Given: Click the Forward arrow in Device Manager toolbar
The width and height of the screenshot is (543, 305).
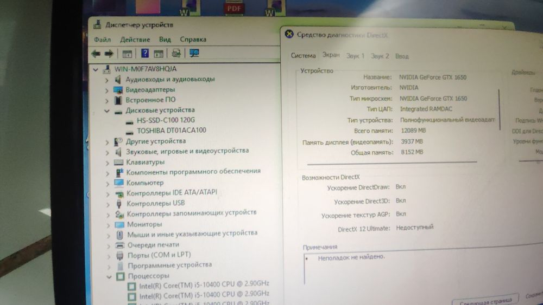Looking at the screenshot, I should [109, 54].
